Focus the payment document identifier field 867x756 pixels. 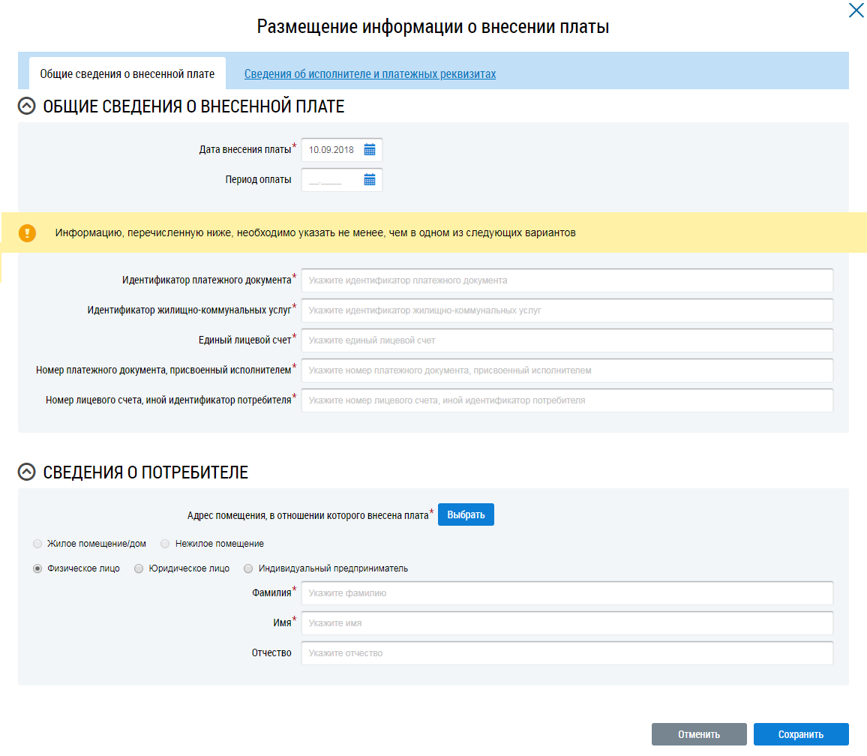(566, 280)
